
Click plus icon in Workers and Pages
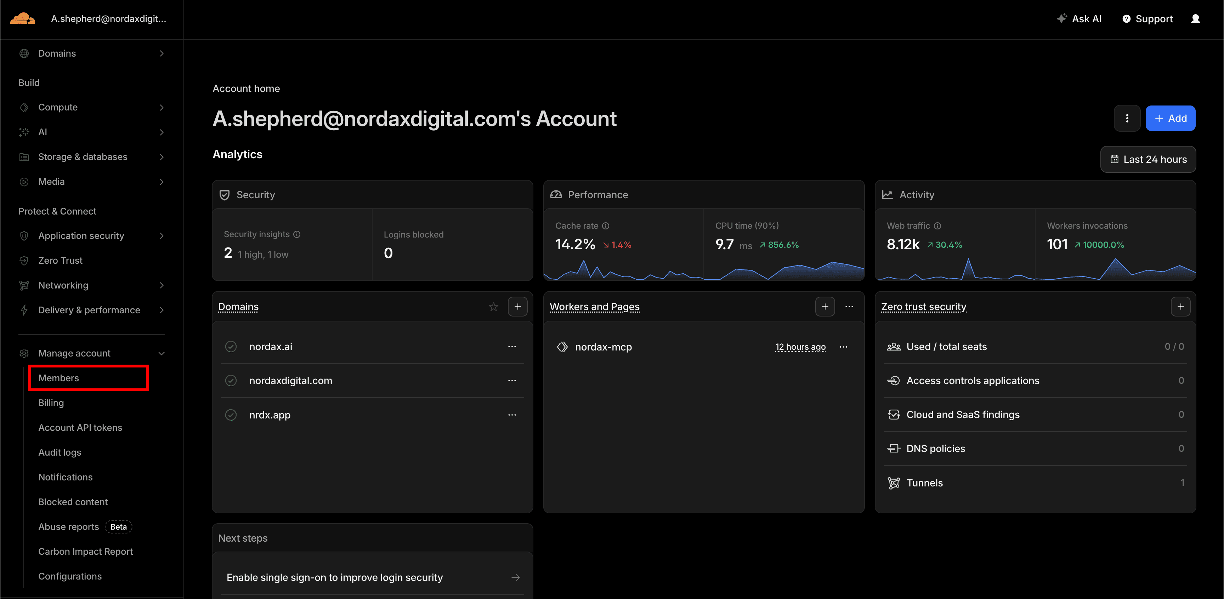click(x=824, y=307)
